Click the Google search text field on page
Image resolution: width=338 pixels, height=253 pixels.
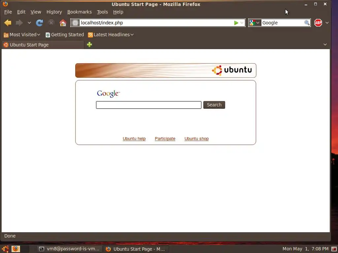[149, 105]
